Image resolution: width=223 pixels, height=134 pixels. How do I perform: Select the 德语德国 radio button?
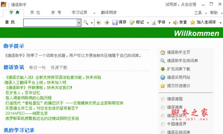(163, 99)
